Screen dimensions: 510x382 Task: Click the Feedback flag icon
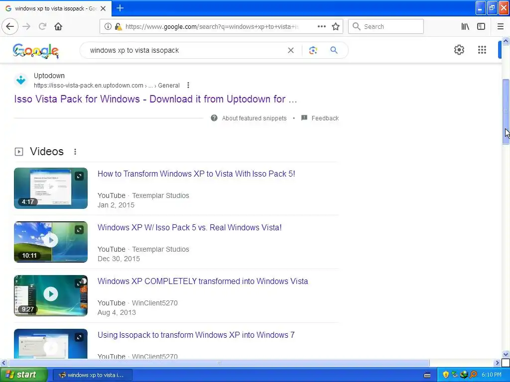click(304, 118)
